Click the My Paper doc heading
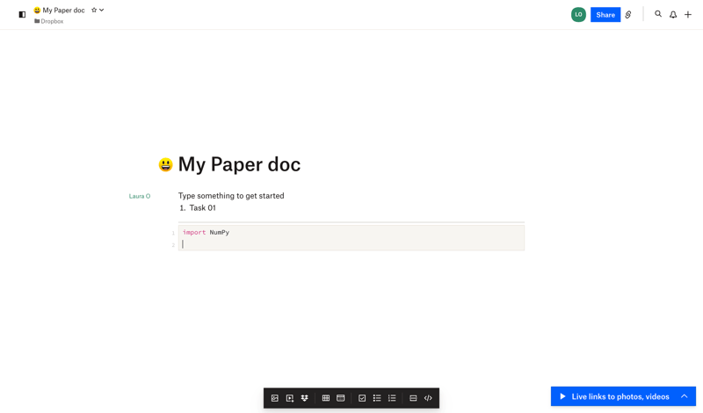 (x=239, y=164)
